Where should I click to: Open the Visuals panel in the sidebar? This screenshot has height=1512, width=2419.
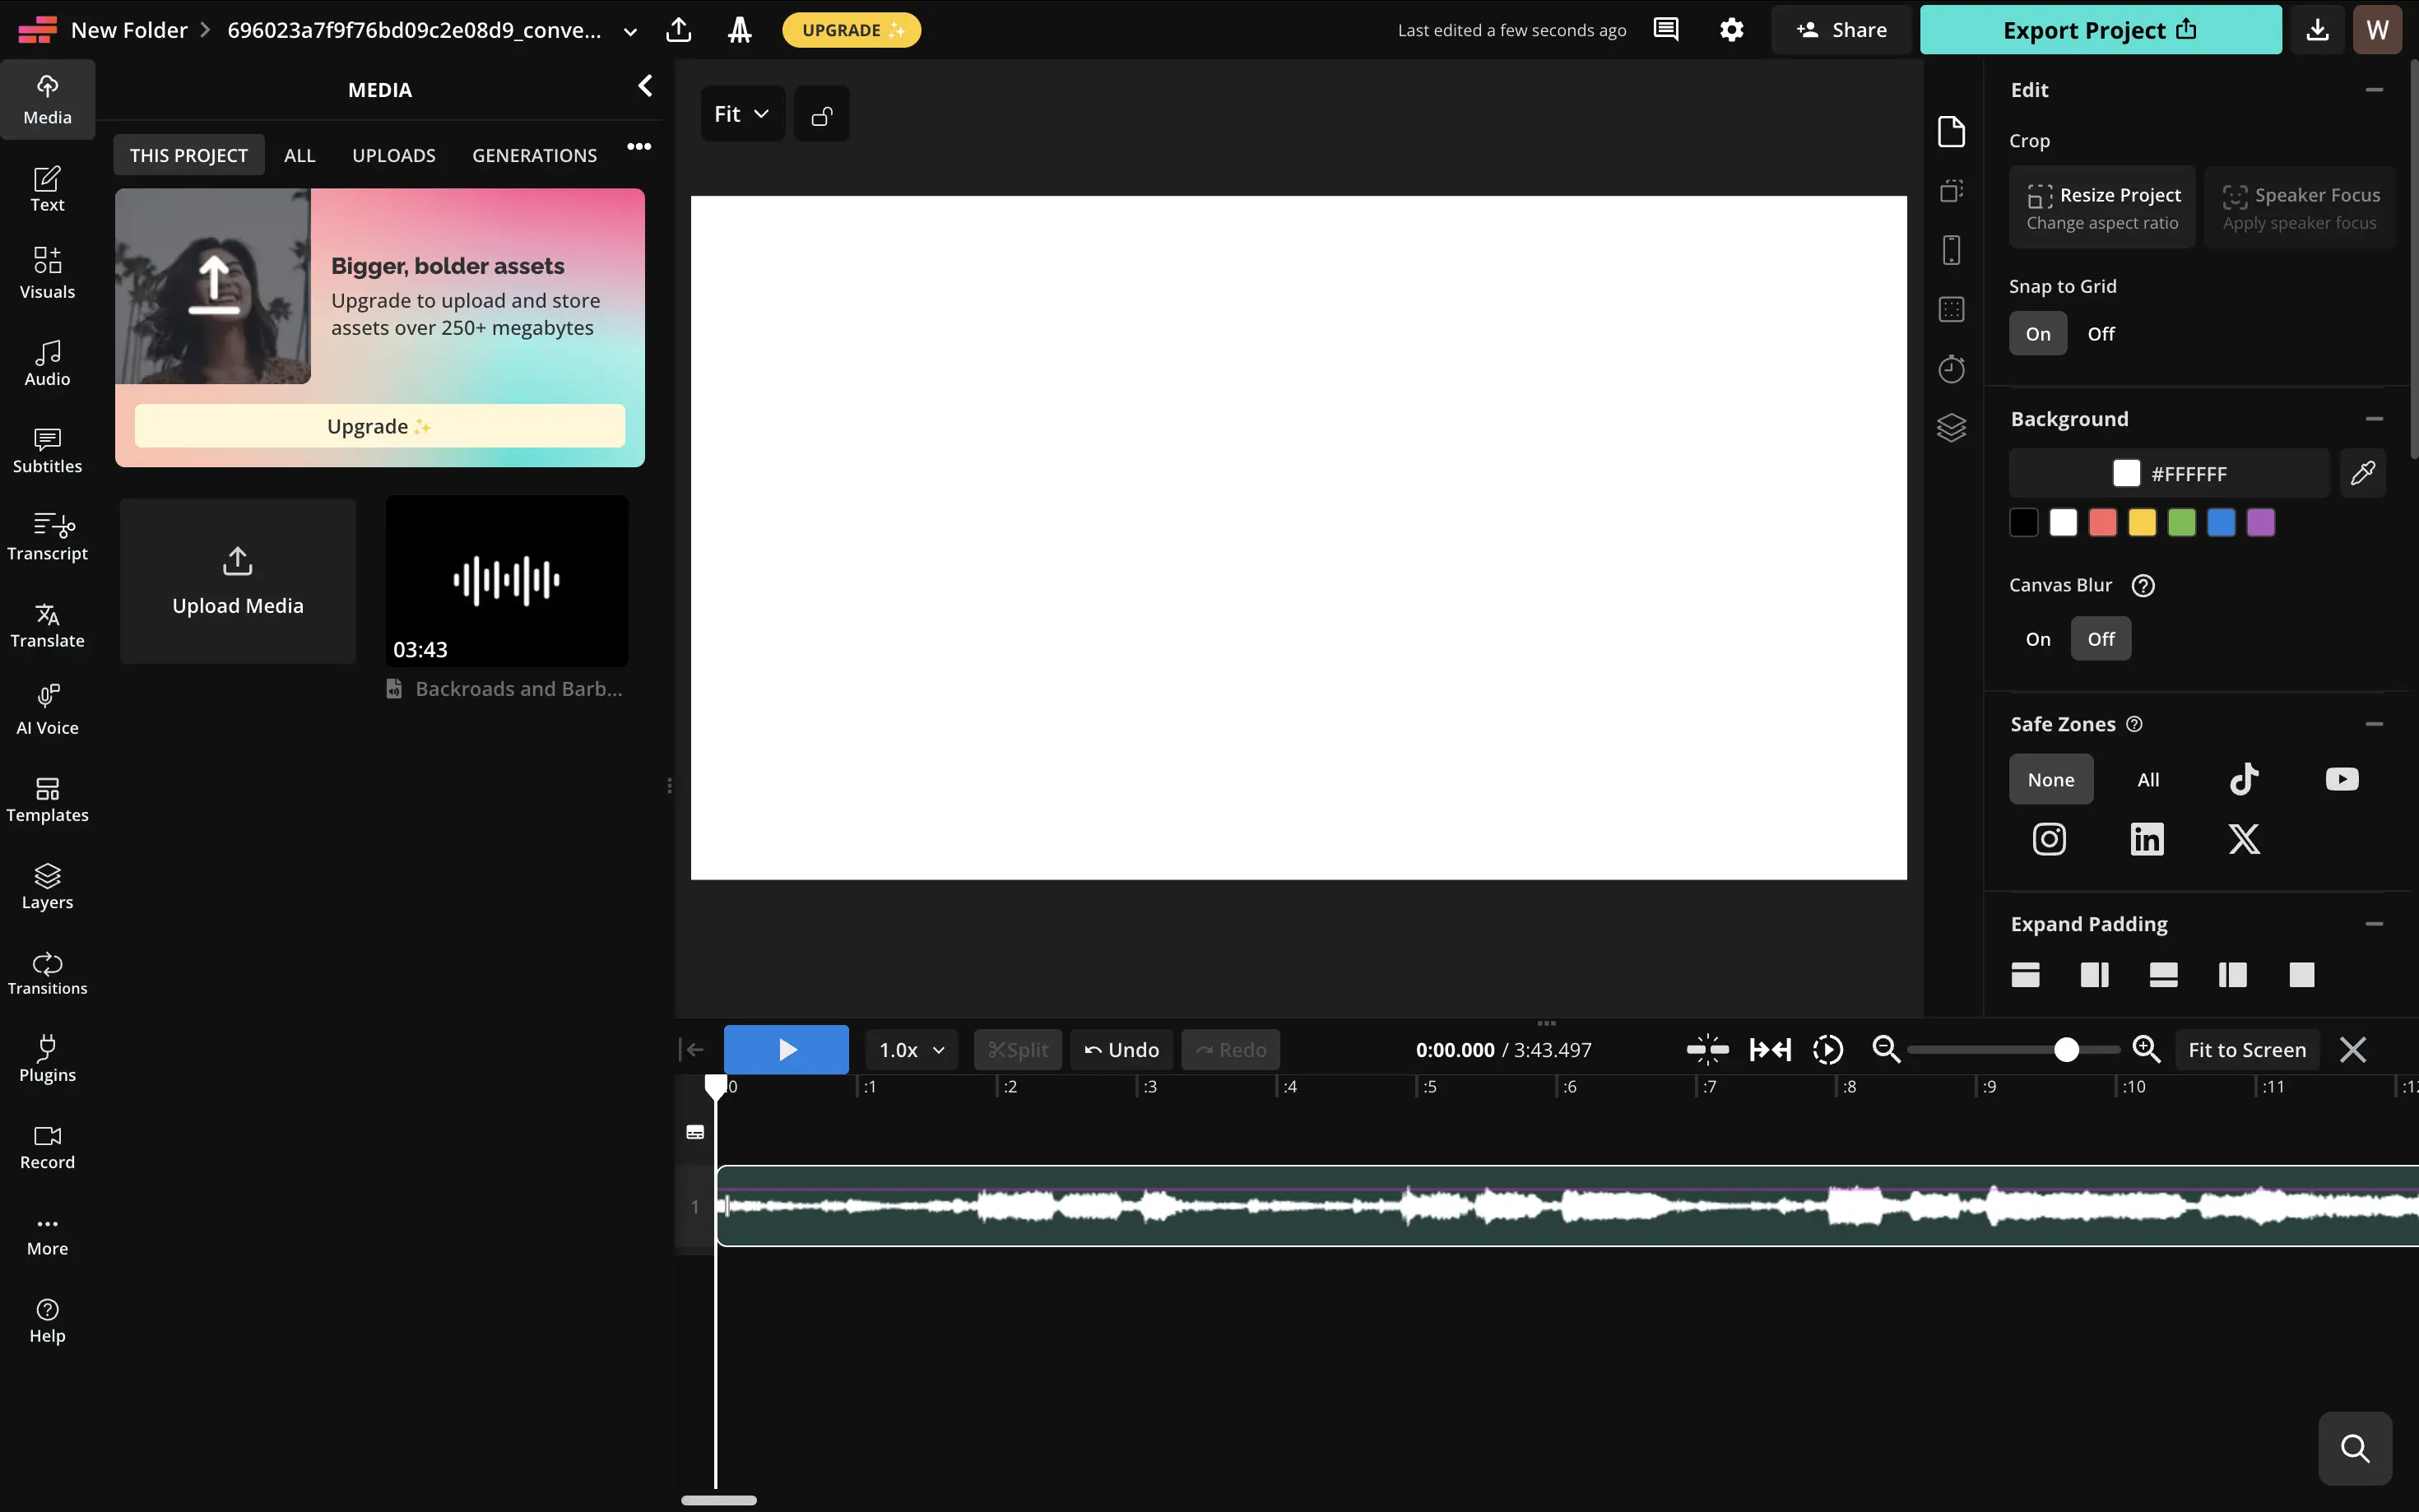tap(47, 271)
